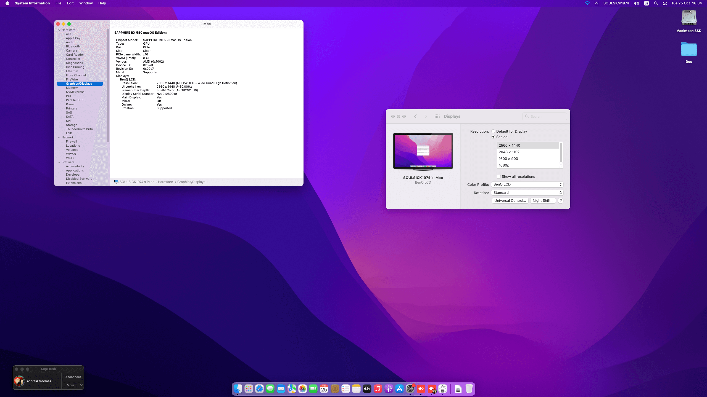Launch Apple TV from the Dock
This screenshot has height=397, width=707.
click(x=367, y=389)
